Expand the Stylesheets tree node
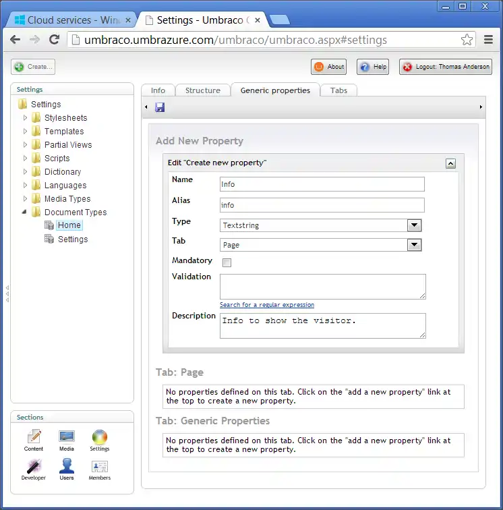Image resolution: width=503 pixels, height=510 pixels. point(25,118)
